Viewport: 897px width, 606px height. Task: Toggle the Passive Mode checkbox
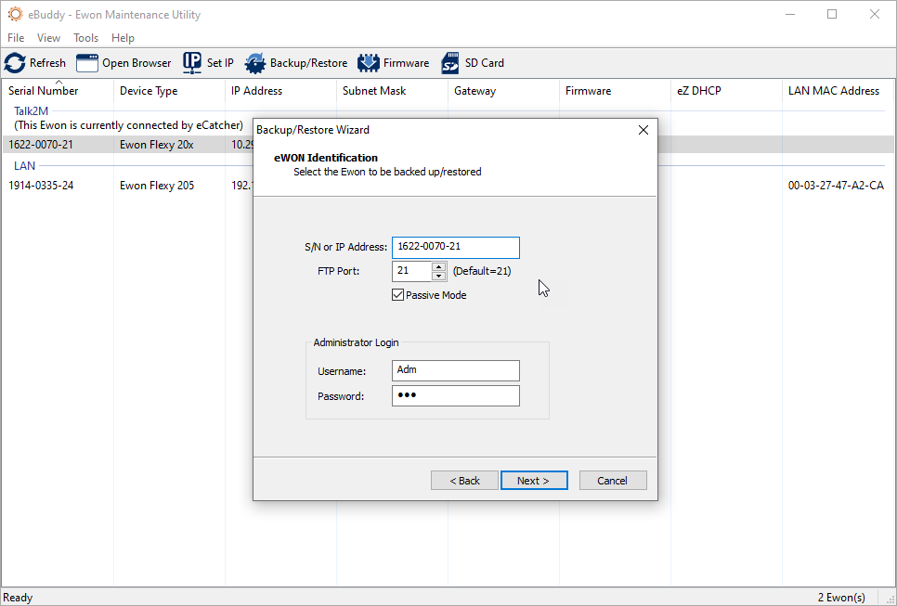398,295
